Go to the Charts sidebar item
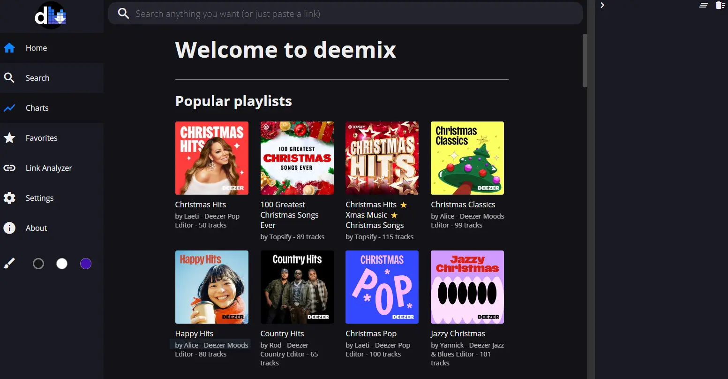The image size is (728, 379). tap(37, 108)
